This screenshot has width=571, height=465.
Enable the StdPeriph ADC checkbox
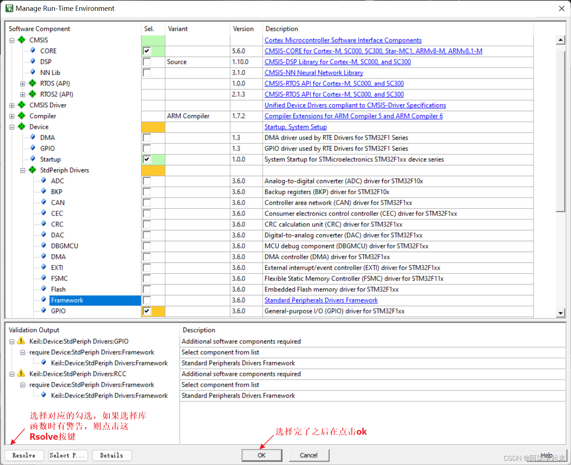click(x=147, y=181)
